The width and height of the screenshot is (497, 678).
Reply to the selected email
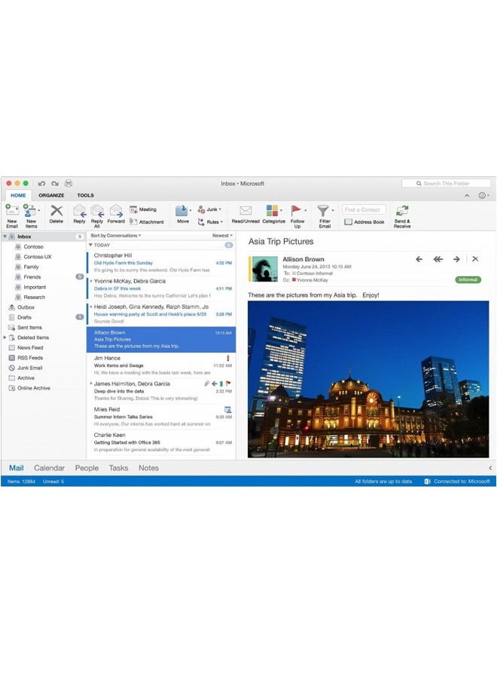[x=80, y=214]
